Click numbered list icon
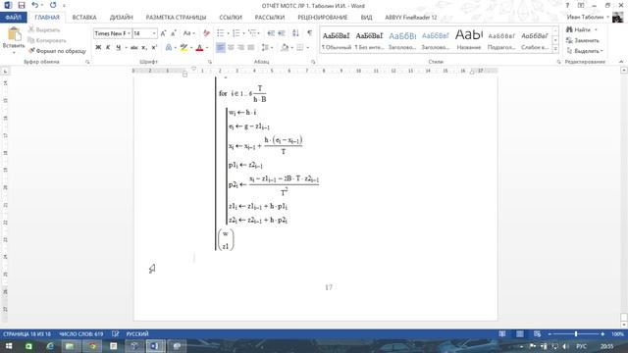 tap(235, 33)
